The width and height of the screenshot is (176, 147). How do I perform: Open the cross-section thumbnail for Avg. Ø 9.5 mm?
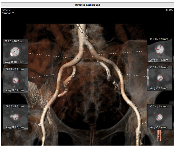pyautogui.click(x=160, y=50)
